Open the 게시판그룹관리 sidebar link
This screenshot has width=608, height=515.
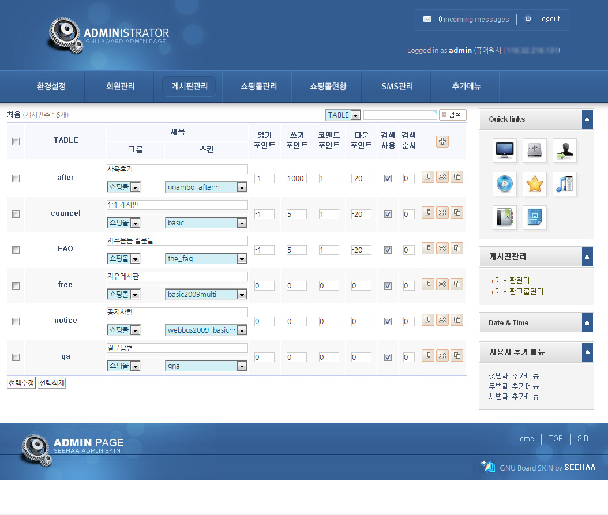click(x=519, y=291)
